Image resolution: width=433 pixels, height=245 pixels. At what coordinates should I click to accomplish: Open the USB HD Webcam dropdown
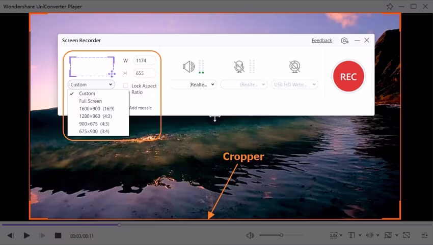coord(294,84)
